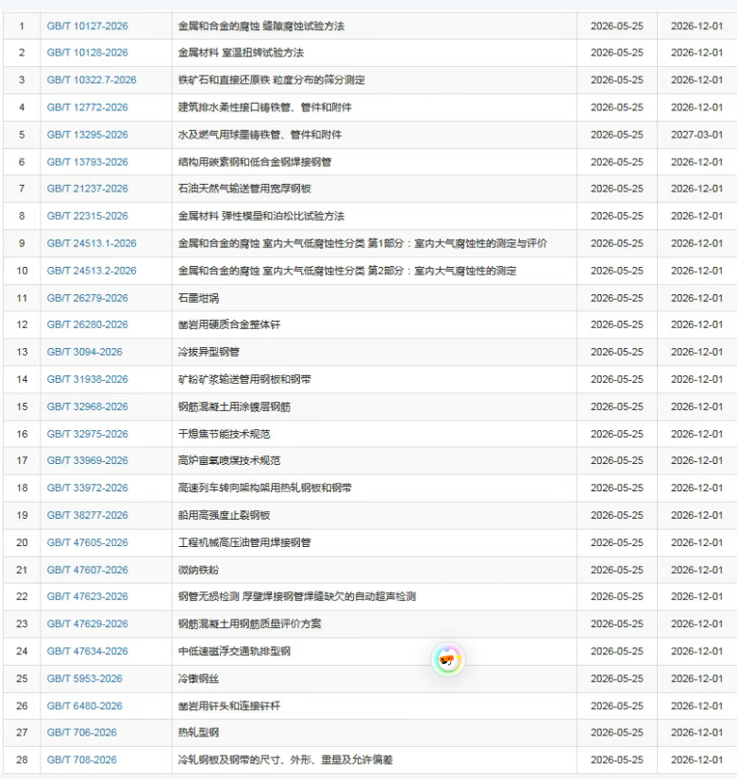
Task: Select the GB/T 32968-2026 link
Action: coord(88,406)
